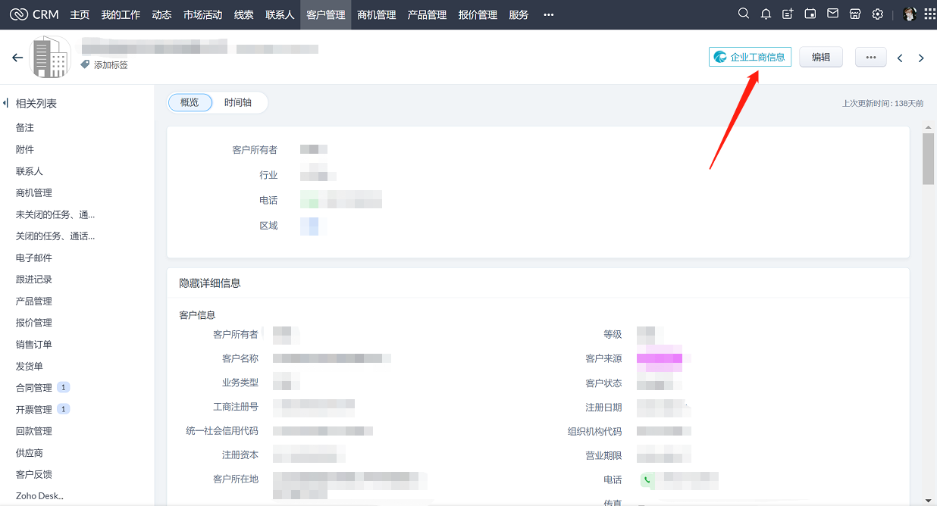
Task: Select 未关闭的任务 in related list
Action: click(x=55, y=214)
